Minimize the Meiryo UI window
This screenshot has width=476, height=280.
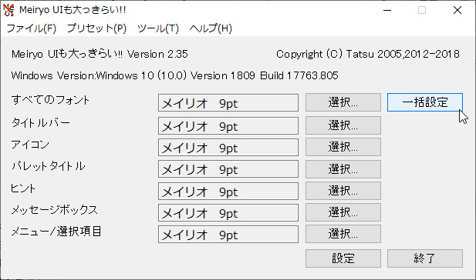pyautogui.click(x=387, y=10)
